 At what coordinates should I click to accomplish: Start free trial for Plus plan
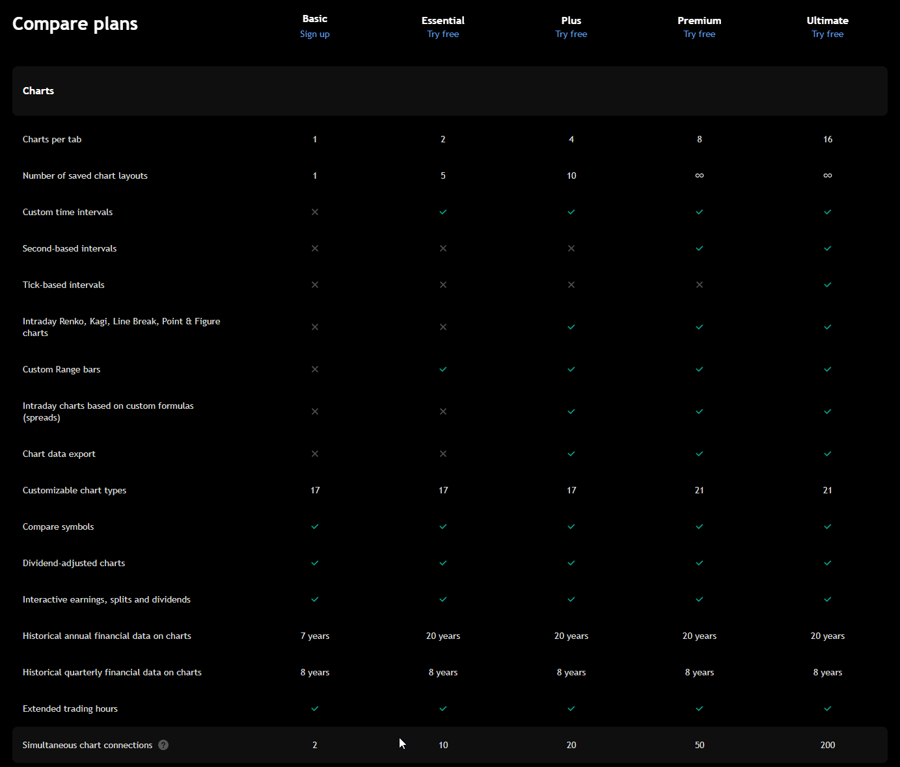(571, 34)
